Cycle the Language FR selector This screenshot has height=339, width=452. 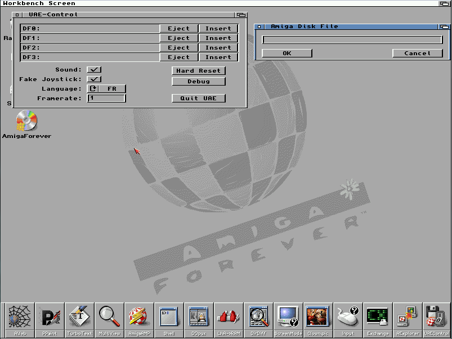click(x=106, y=89)
